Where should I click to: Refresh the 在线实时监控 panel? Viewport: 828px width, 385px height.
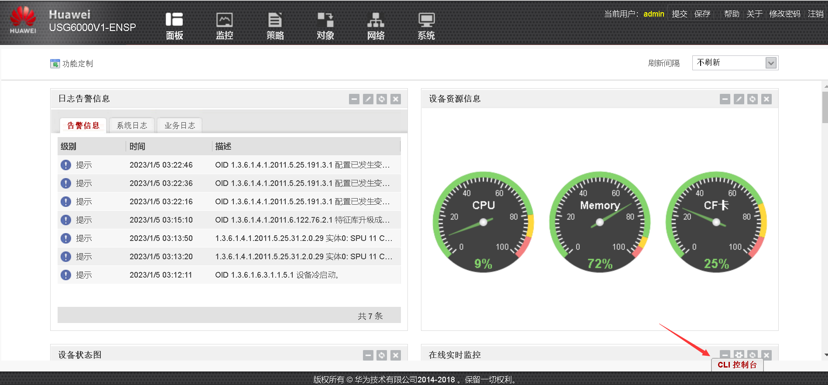753,354
